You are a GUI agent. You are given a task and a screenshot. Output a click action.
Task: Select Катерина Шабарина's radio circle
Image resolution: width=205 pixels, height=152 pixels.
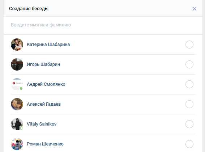pos(189,45)
